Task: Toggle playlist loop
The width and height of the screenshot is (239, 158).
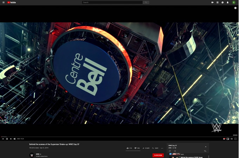Action: 170,151
